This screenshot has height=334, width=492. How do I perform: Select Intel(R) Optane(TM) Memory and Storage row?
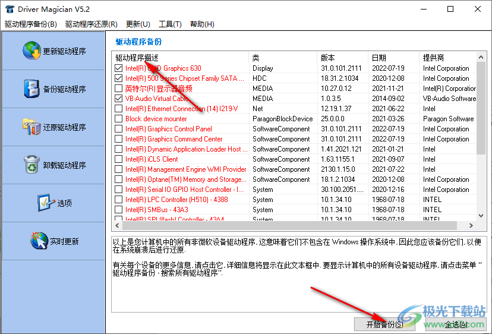pos(294,179)
